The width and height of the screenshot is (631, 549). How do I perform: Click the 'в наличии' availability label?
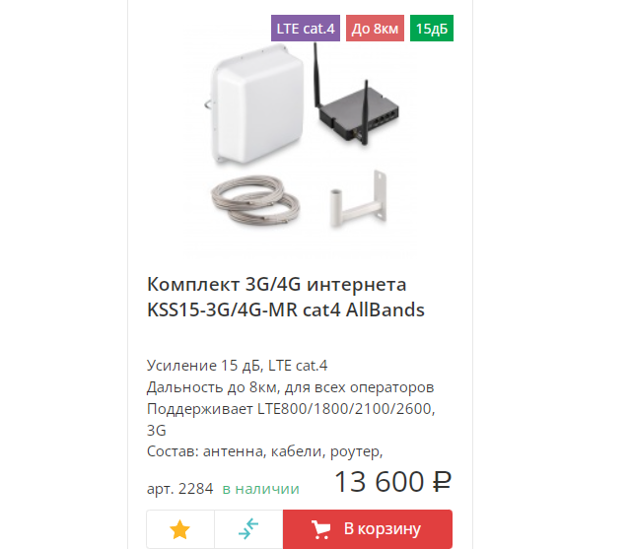[260, 489]
